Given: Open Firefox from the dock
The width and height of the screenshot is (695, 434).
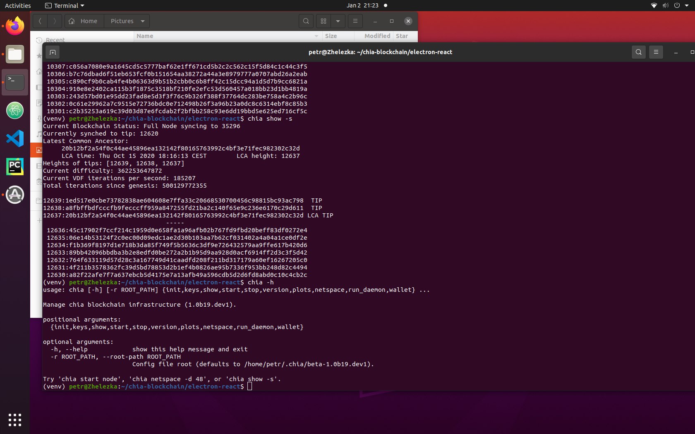Looking at the screenshot, I should 15,26.
